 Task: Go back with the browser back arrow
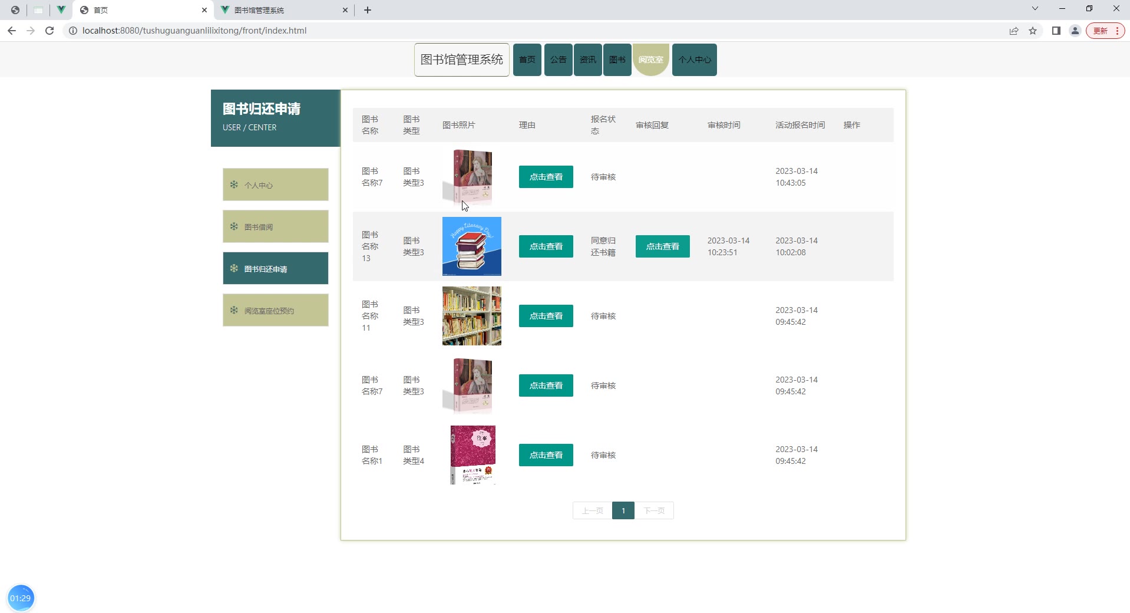pyautogui.click(x=12, y=31)
